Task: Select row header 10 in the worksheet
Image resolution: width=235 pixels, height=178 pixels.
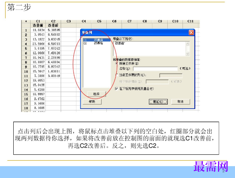Action: click(26, 72)
